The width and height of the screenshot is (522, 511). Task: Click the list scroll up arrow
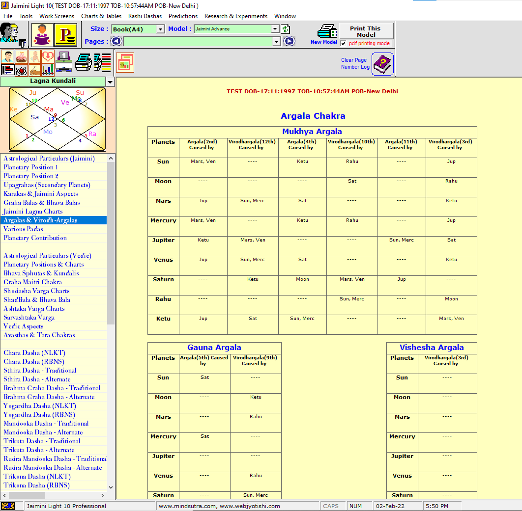click(x=111, y=158)
